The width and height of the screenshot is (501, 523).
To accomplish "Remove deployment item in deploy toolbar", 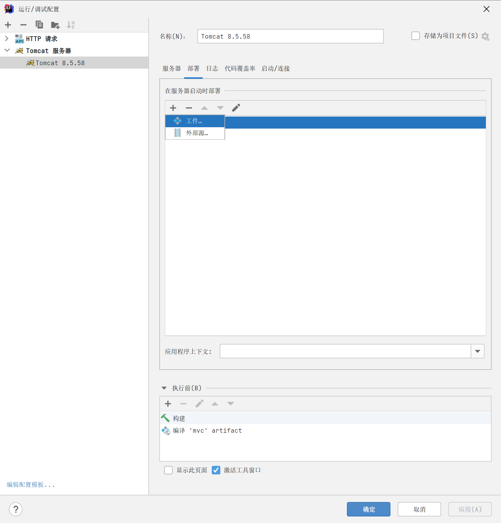I will pyautogui.click(x=189, y=108).
